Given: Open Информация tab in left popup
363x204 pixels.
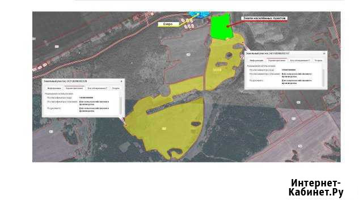Looking at the screenshot, I should tap(54, 88).
